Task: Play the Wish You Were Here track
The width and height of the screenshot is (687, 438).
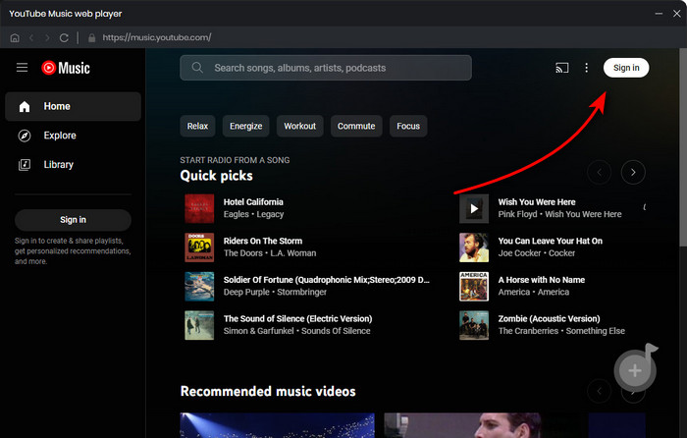Action: tap(475, 208)
